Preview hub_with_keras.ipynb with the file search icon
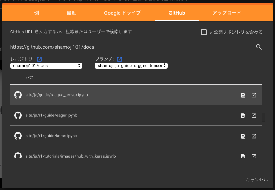 243,156
